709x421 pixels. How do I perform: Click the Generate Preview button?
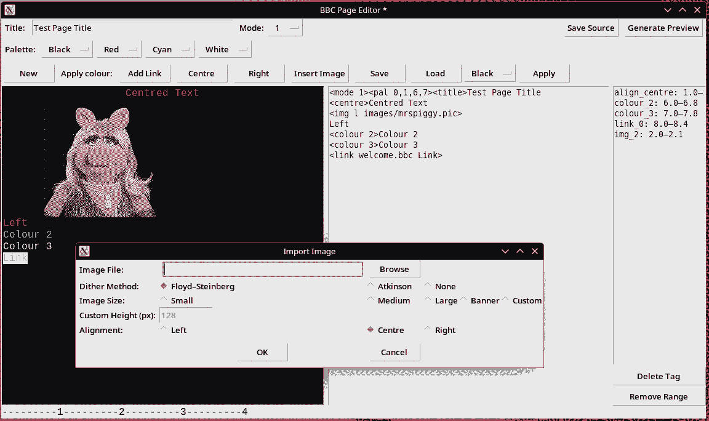663,28
